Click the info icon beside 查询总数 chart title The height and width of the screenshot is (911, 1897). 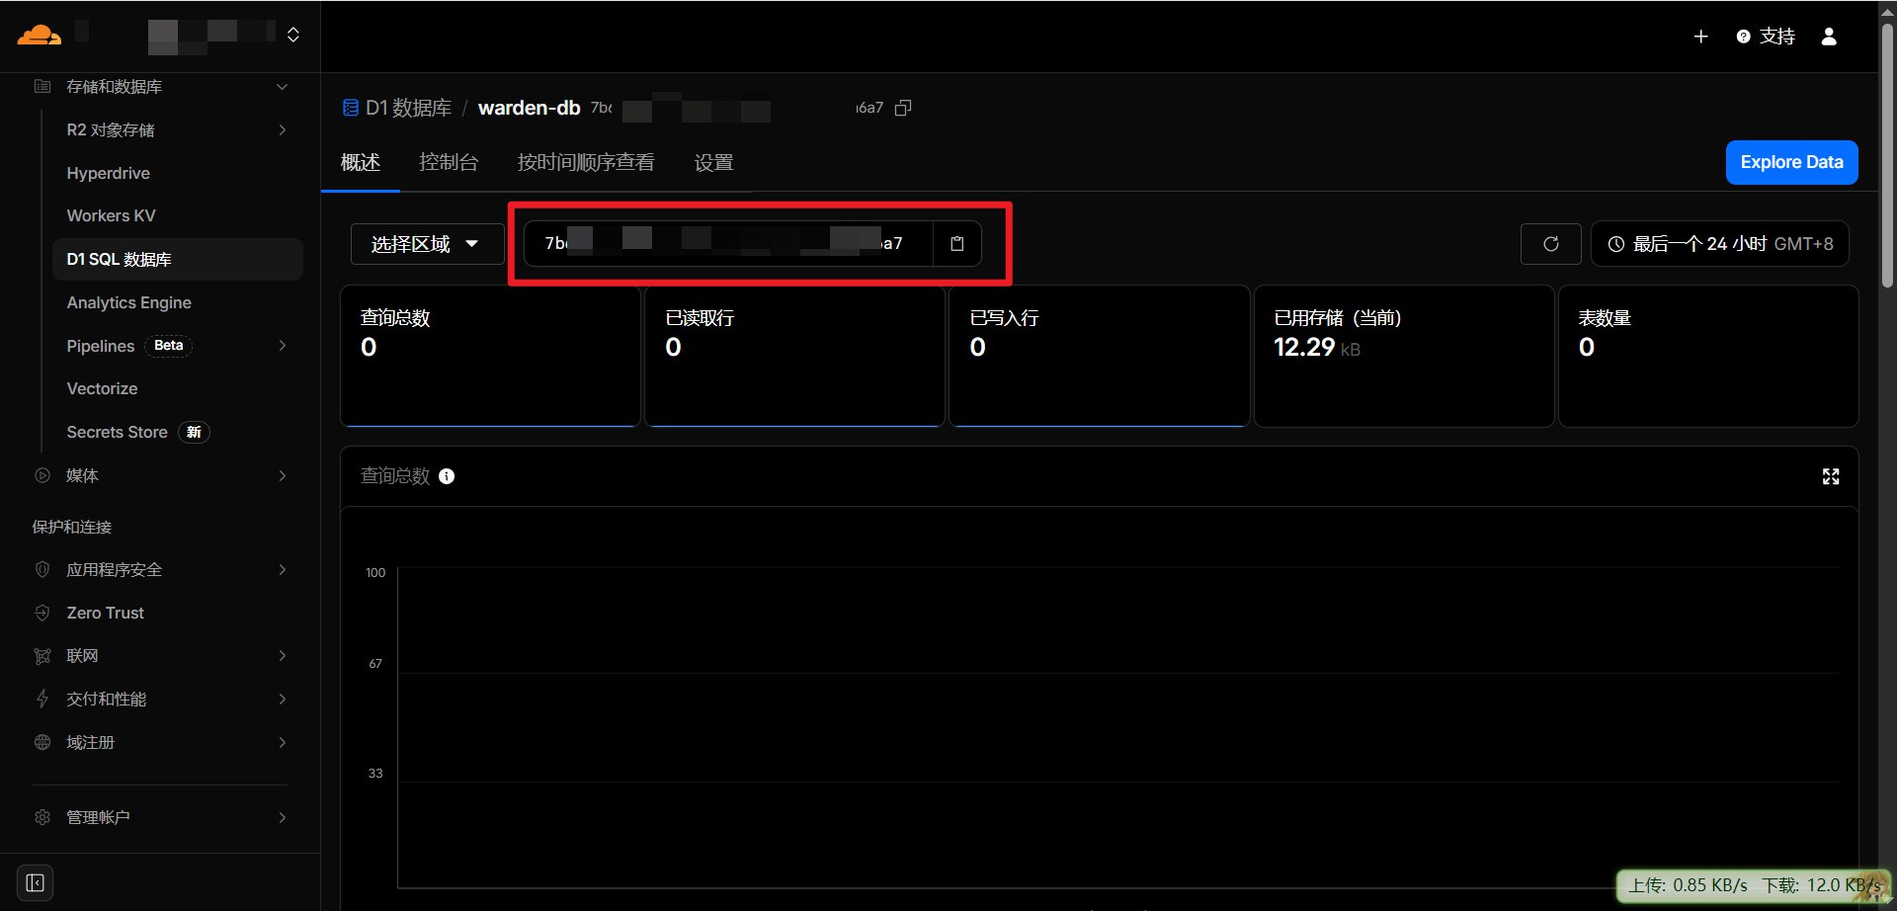coord(447,476)
